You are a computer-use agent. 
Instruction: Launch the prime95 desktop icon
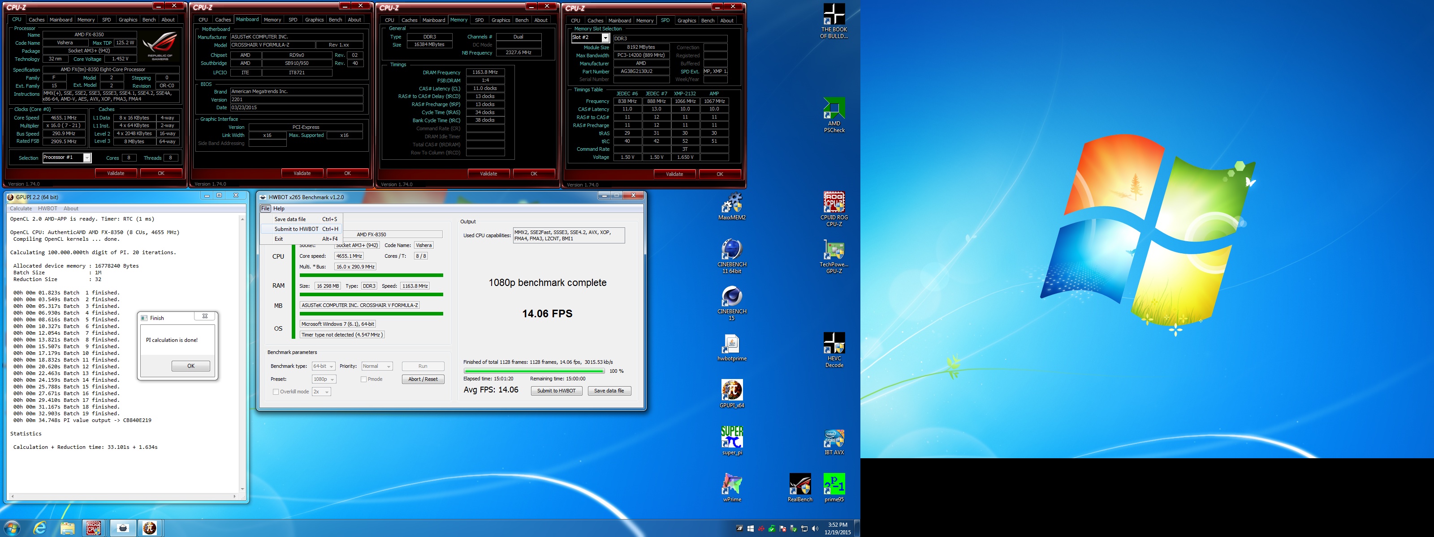tap(834, 487)
